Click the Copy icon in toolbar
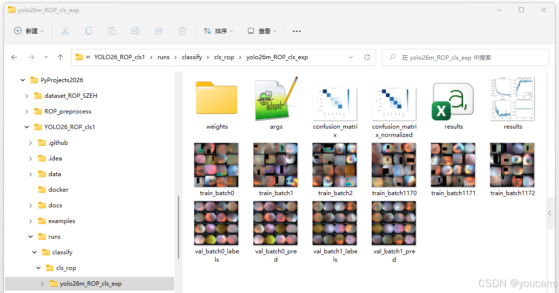The height and width of the screenshot is (293, 559). pos(89,31)
